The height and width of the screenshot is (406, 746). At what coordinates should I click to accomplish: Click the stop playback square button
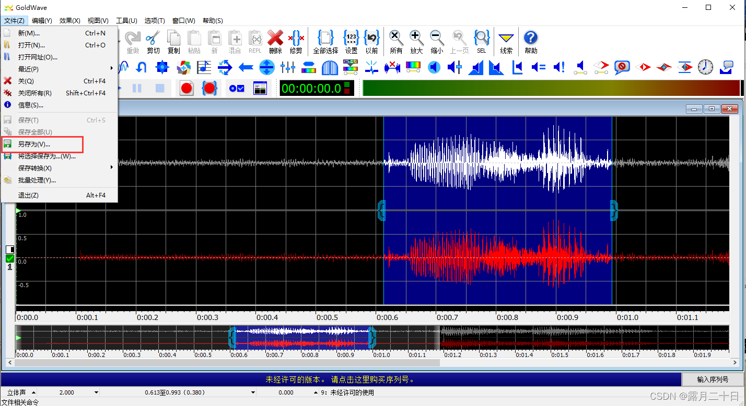coord(160,89)
